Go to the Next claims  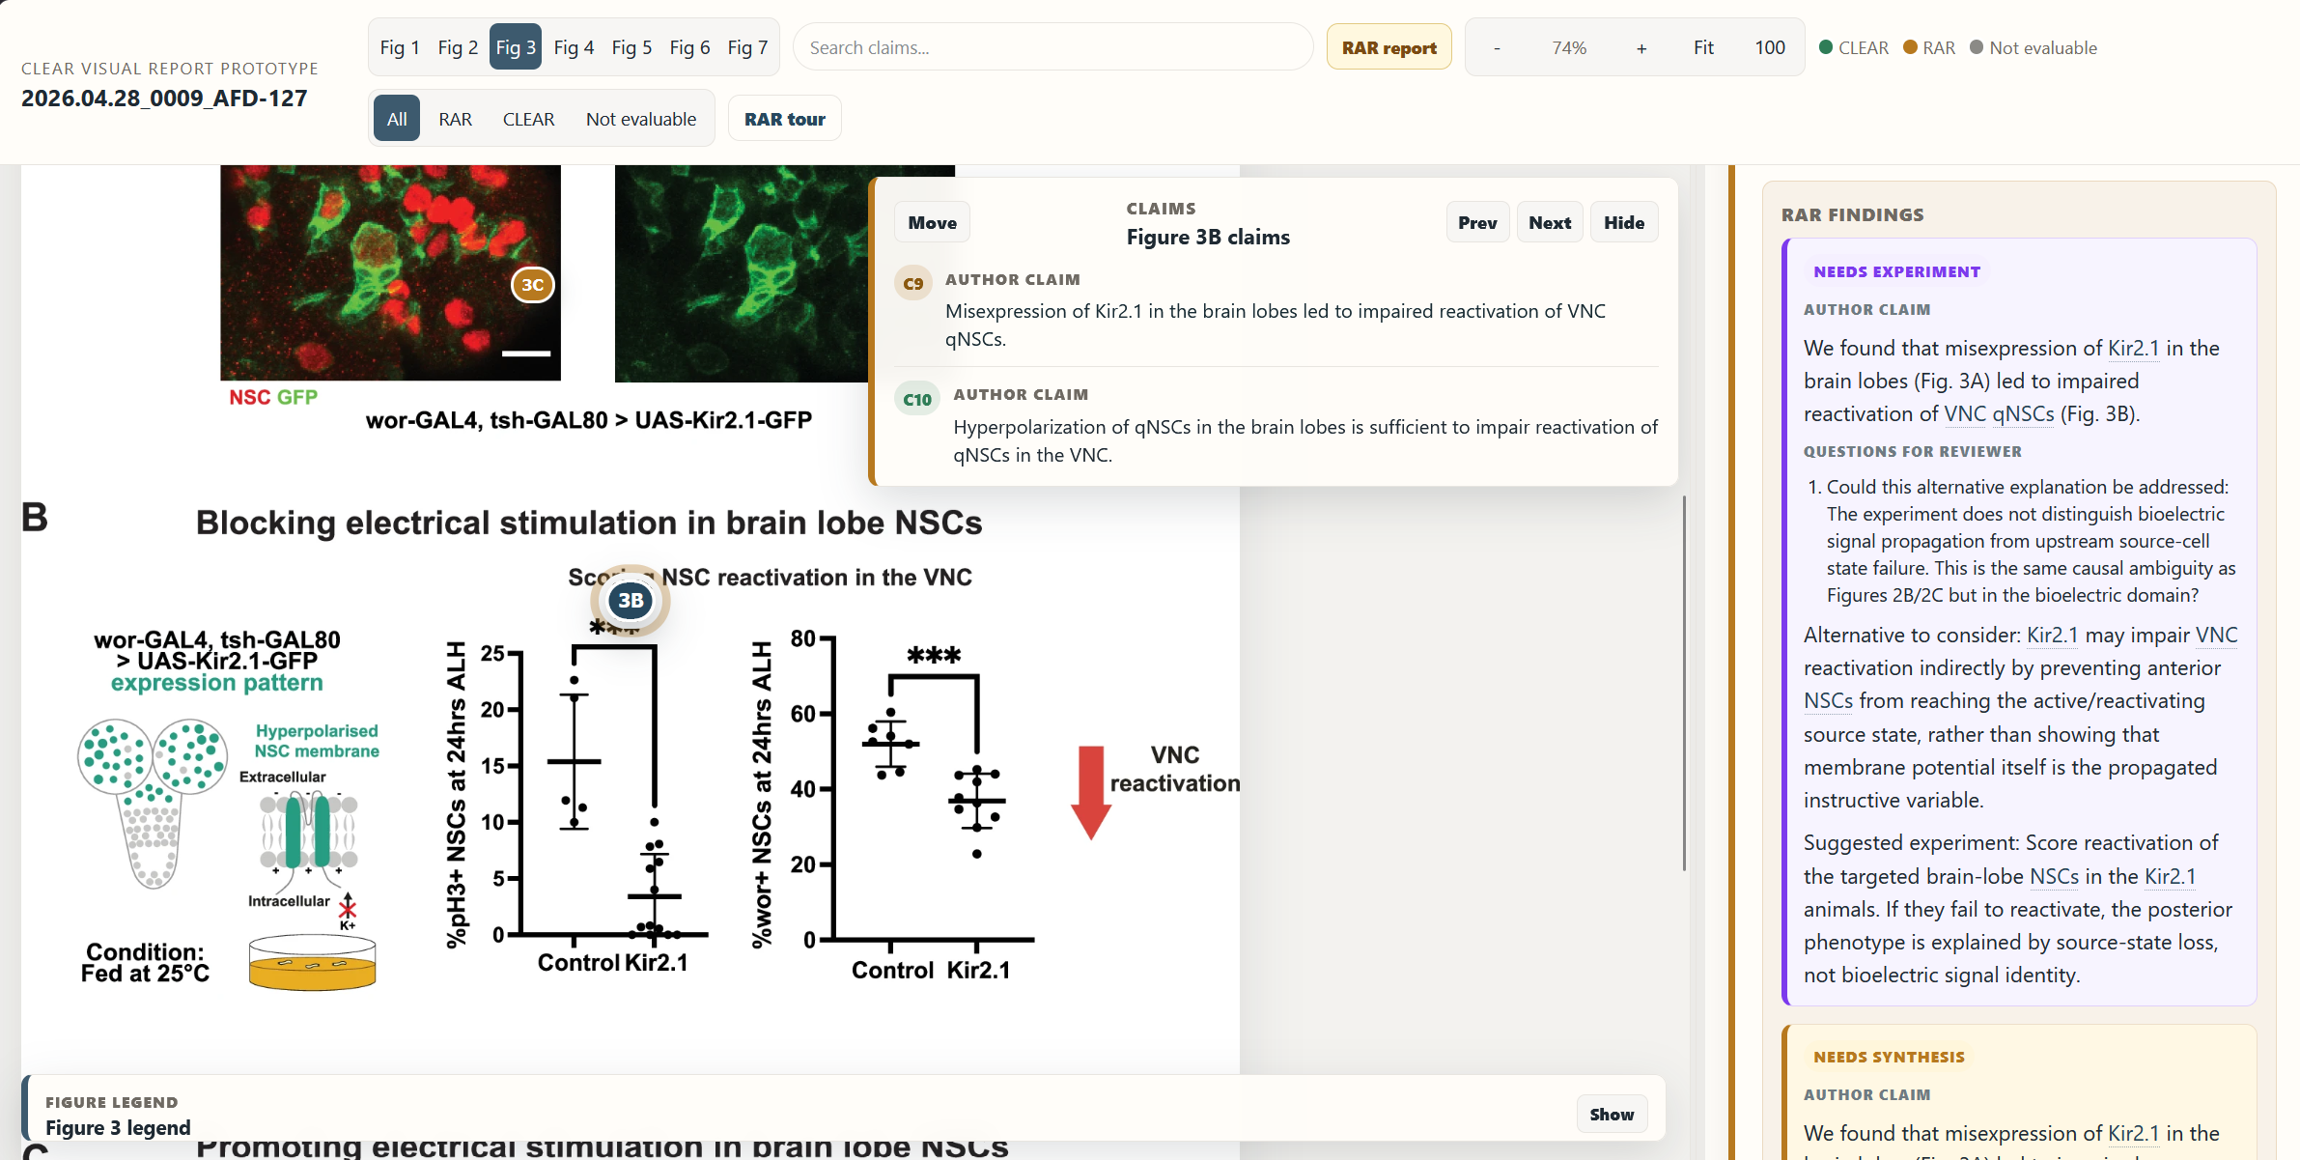[x=1550, y=223]
